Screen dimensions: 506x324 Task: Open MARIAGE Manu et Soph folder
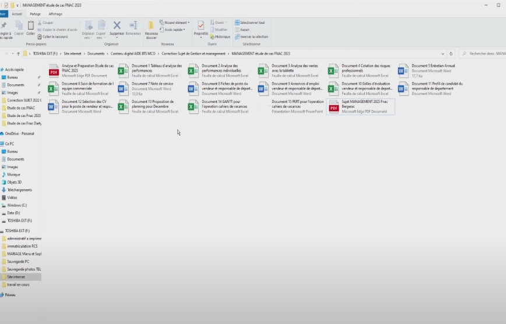(24, 254)
